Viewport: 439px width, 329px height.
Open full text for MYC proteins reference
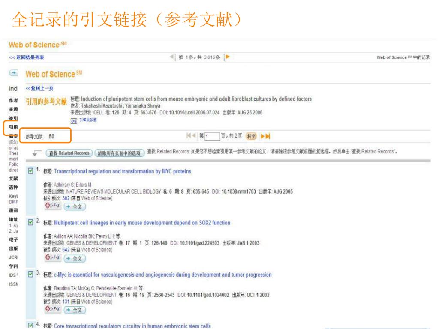75,207
